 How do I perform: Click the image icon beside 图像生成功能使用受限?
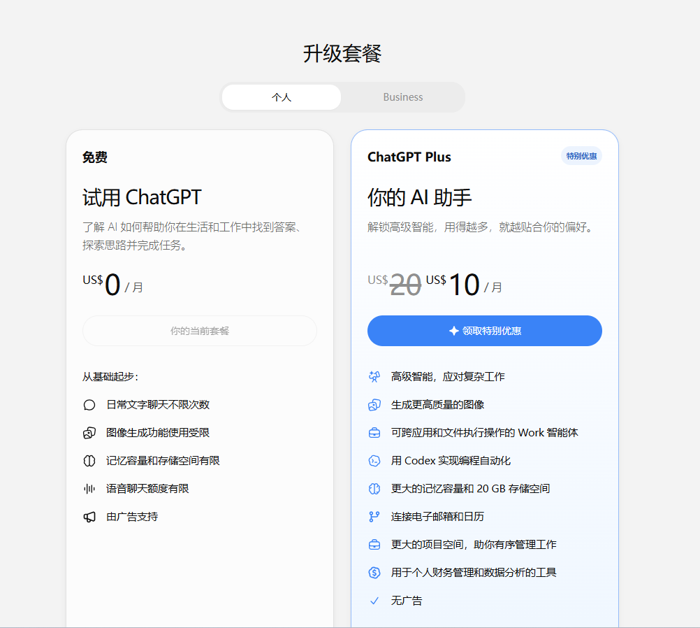[x=89, y=433]
